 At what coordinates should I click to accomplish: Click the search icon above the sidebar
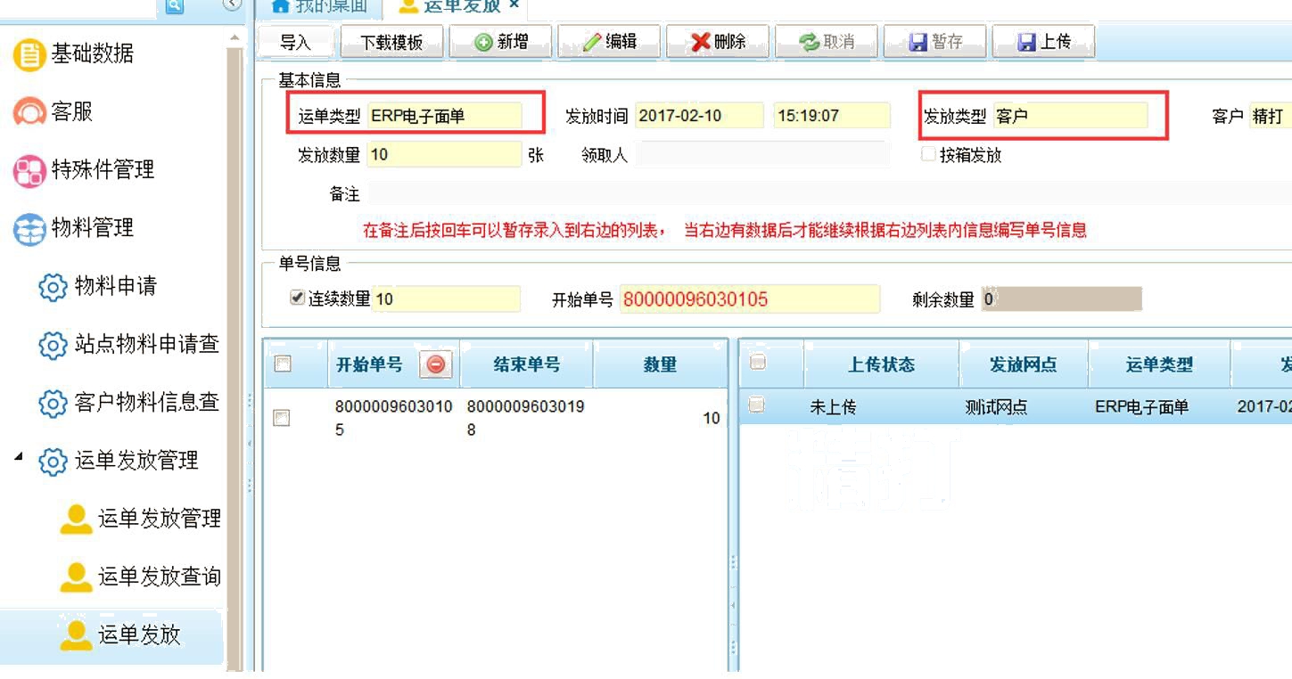coord(174,5)
